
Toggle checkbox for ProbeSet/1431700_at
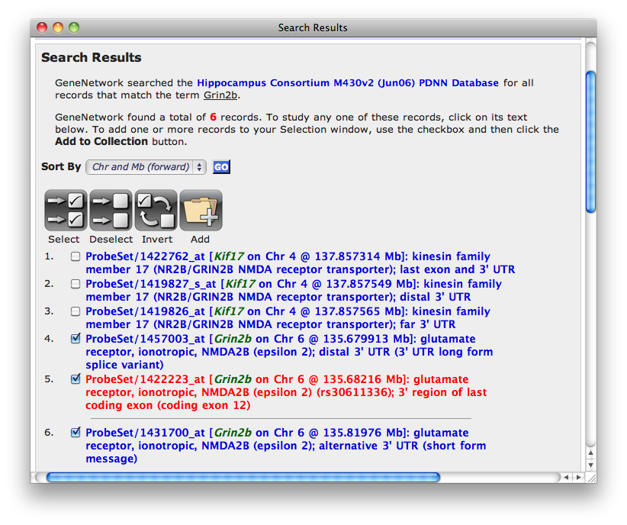(x=76, y=433)
